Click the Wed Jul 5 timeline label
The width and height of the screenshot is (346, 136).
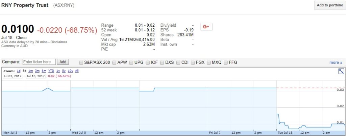[x=80, y=133]
